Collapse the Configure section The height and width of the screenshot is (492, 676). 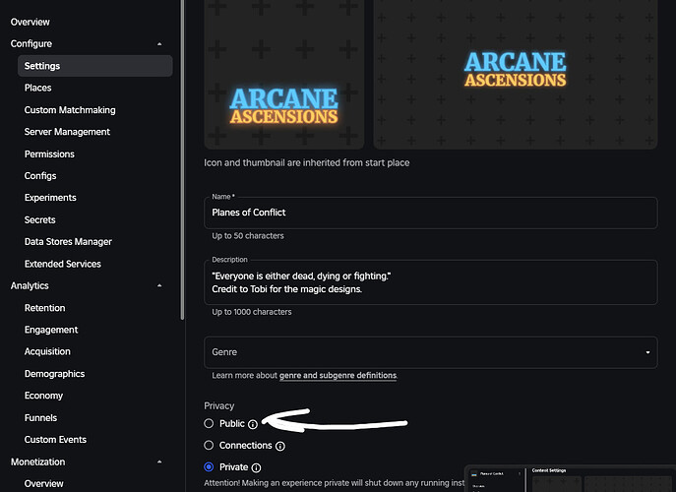(x=159, y=44)
